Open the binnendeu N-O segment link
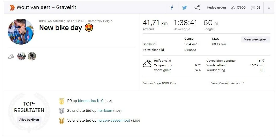The image size is (277, 139). tap(91, 101)
